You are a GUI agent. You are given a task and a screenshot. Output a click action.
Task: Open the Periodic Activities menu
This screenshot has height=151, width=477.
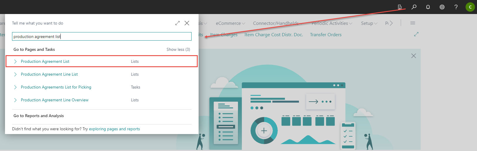pyautogui.click(x=332, y=23)
